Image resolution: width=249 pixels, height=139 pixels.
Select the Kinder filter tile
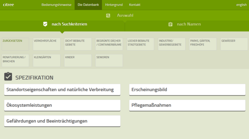click(x=78, y=60)
